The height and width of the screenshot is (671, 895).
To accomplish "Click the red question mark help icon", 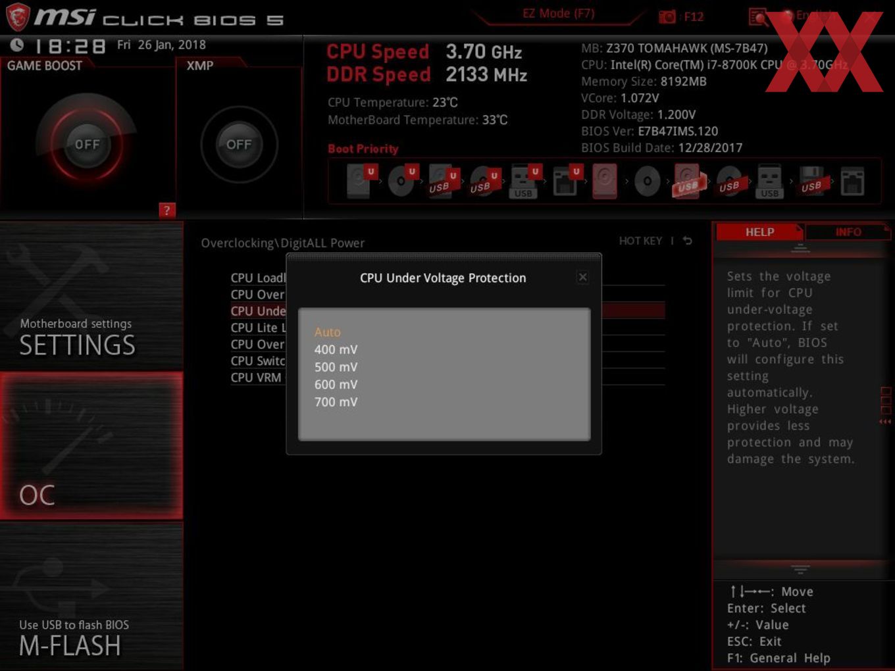I will click(x=166, y=211).
